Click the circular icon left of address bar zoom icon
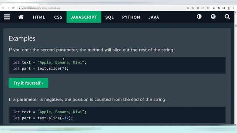Viewport: 237px width, 133px height. tap(188, 8)
